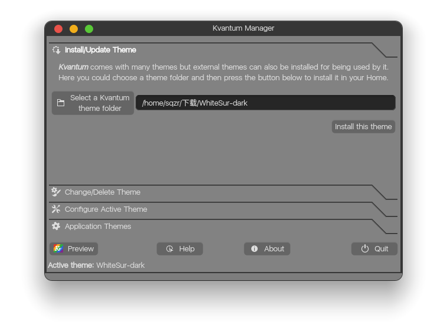Image resolution: width=447 pixels, height=331 pixels.
Task: Minimize the window with the yellow button
Action: point(74,29)
